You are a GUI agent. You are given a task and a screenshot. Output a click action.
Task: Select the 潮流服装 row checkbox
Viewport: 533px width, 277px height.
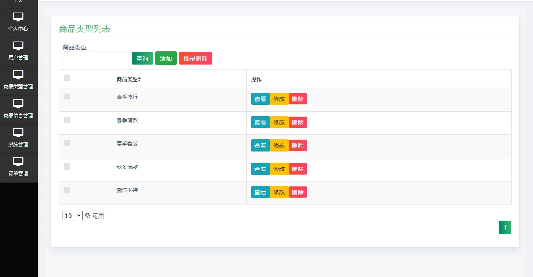click(x=67, y=190)
